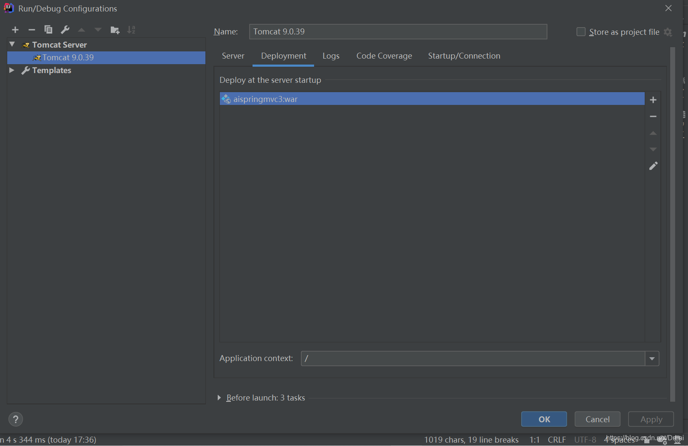Remove the aispringmvc3:war artifact

click(653, 116)
